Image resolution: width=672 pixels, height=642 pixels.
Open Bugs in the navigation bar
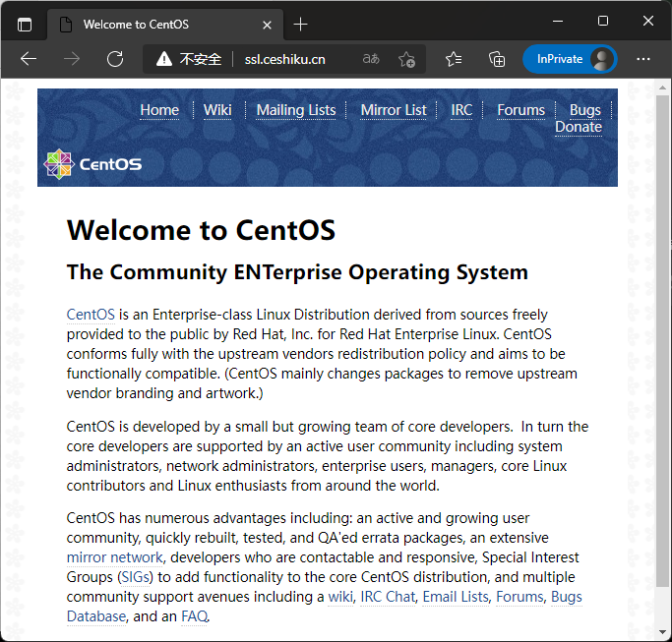[585, 110]
